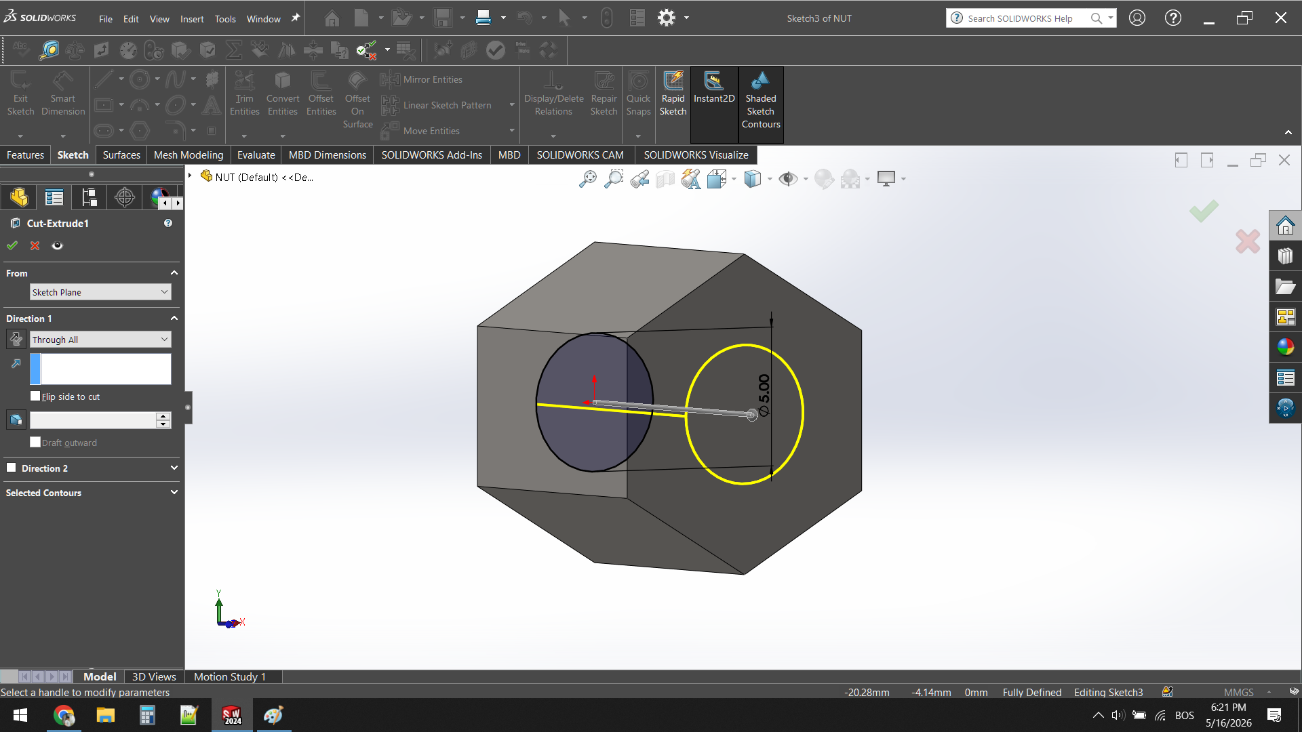
Task: Open SOLIDWORKS Resources home tab in task pane
Action: tap(1286, 225)
